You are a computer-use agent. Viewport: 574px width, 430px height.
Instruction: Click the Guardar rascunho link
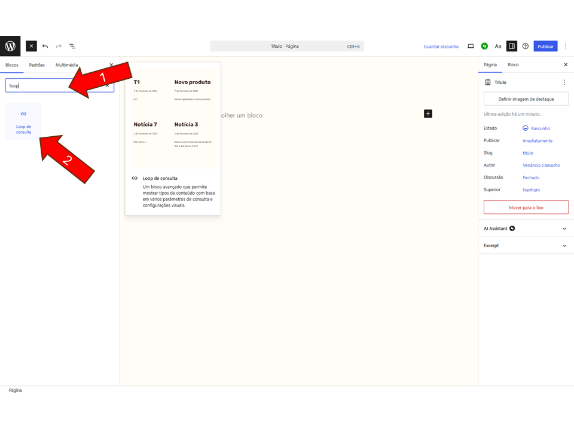[x=441, y=47]
